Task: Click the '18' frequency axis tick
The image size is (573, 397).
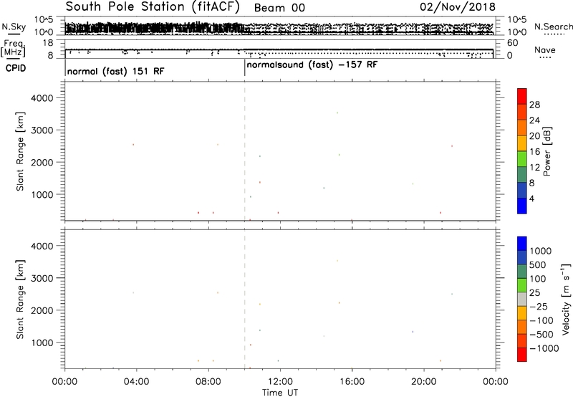Action: (48, 43)
